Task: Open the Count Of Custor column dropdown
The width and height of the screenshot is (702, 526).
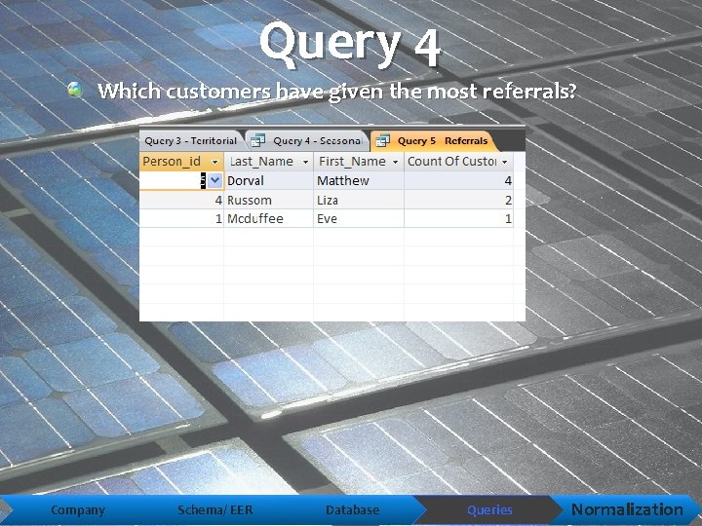Action: click(505, 162)
